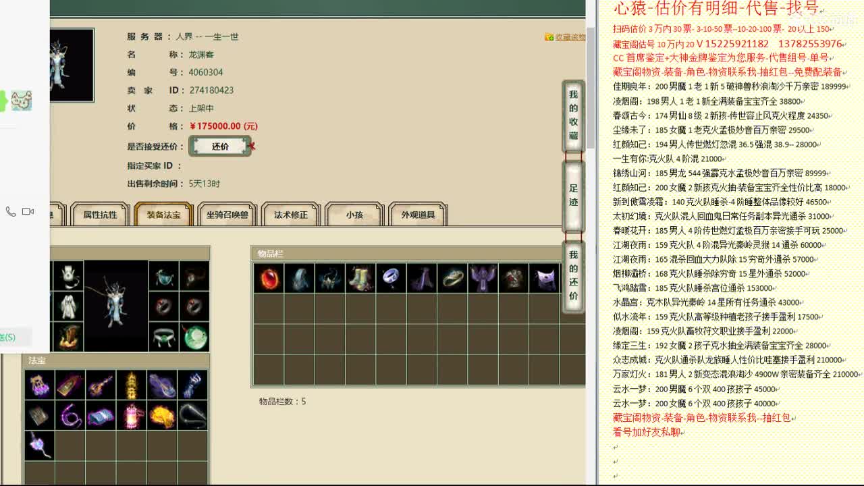Select the pink lantern 法宝 icon

pyautogui.click(x=132, y=416)
